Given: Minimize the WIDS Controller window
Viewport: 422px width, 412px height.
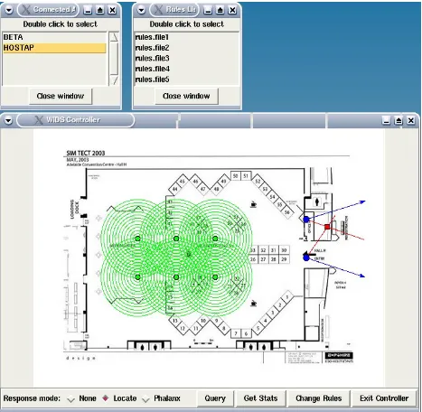Looking at the screenshot, I should (386, 120).
